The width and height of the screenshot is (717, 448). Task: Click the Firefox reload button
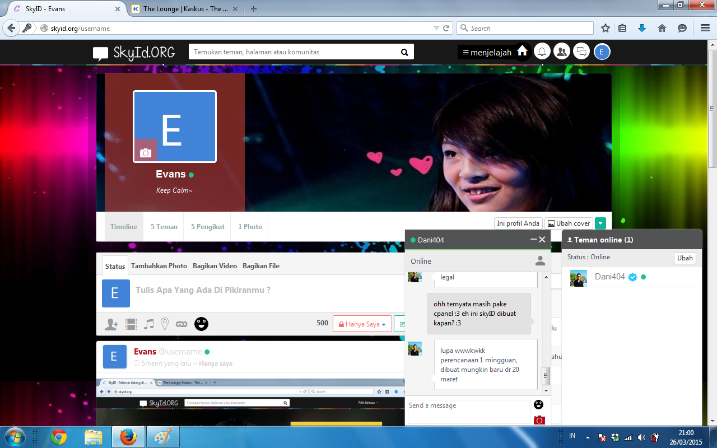[x=446, y=28]
